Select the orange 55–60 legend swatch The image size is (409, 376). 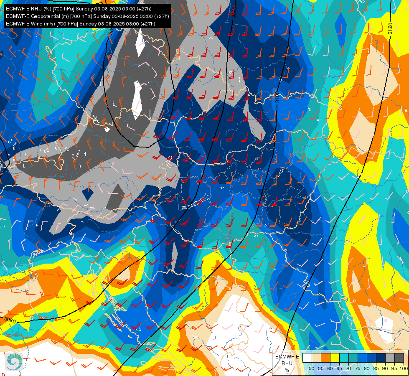(326, 358)
